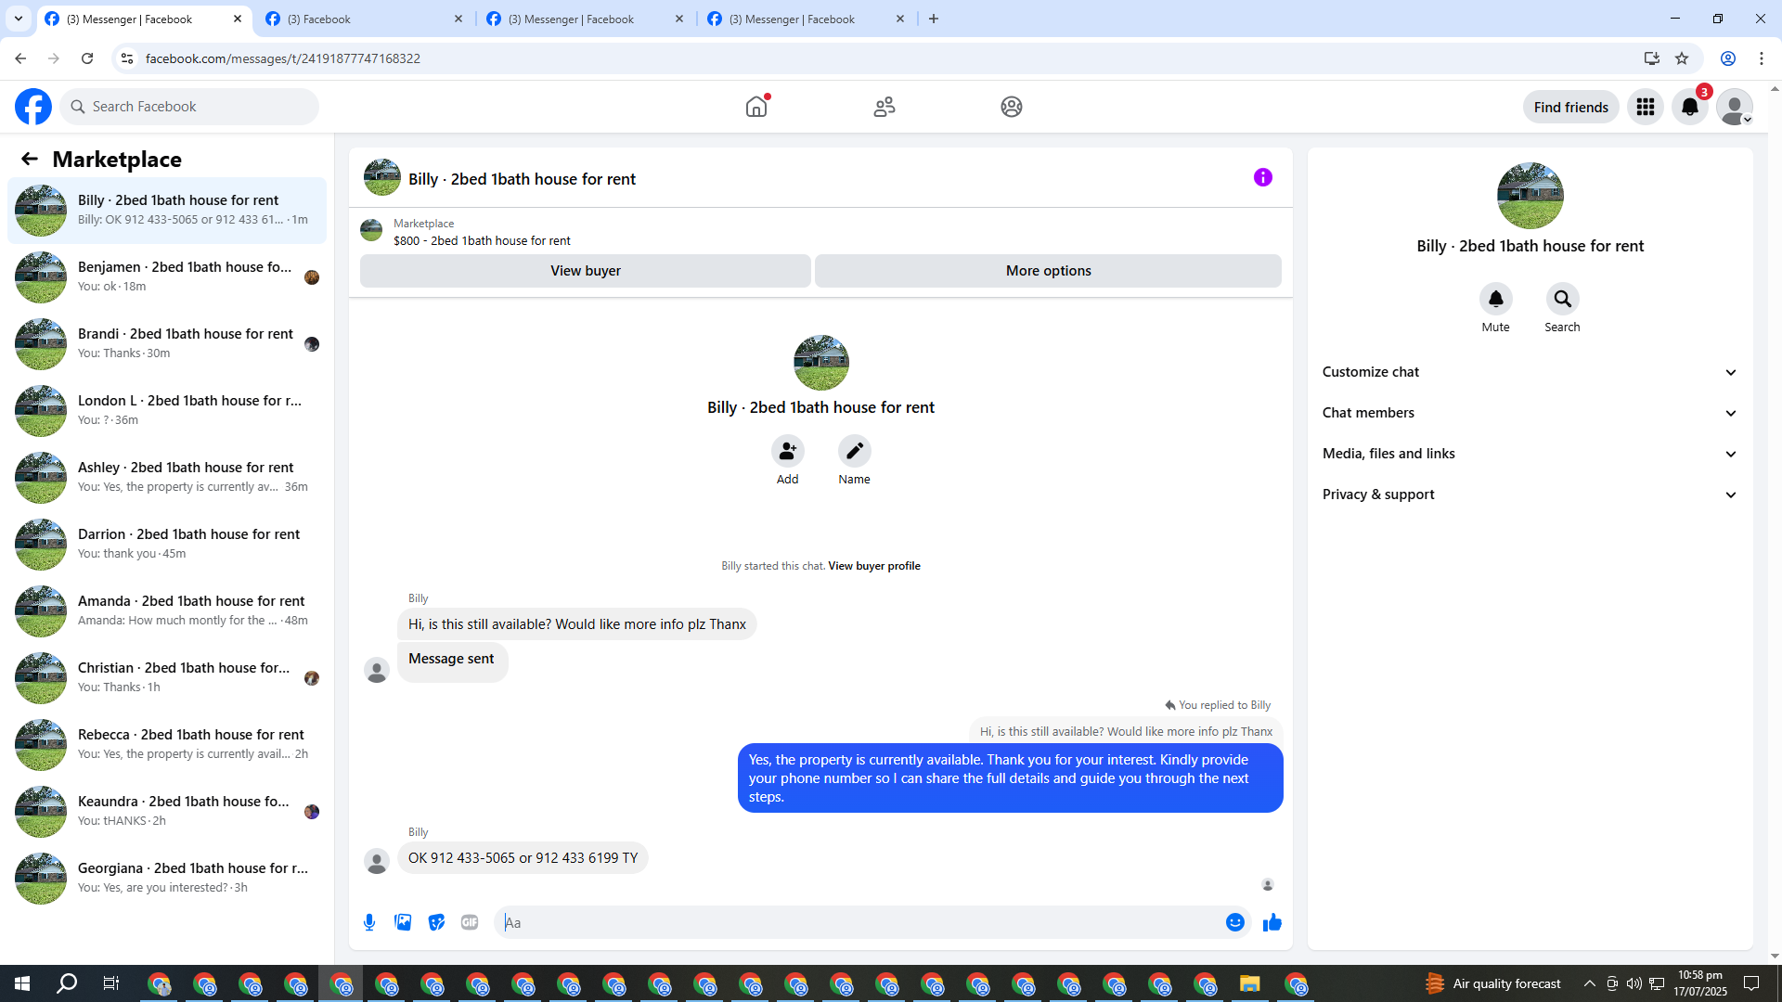
Task: Edit the chat name with pencil icon
Action: (x=855, y=451)
